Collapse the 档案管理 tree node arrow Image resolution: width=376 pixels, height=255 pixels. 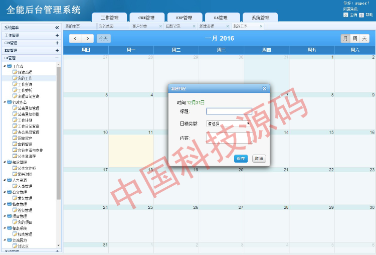5,204
